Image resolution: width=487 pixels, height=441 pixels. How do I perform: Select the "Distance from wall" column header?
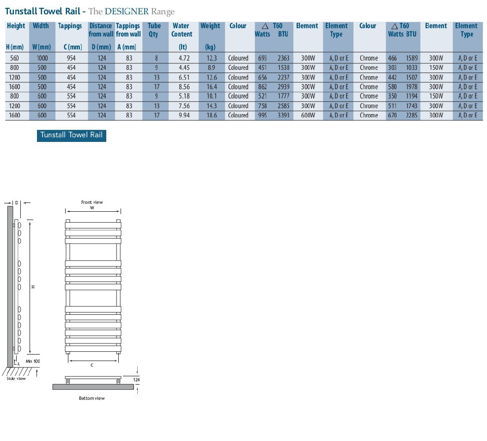(x=101, y=30)
